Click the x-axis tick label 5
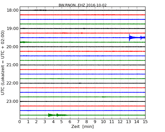165x132 pixels. point(62,122)
